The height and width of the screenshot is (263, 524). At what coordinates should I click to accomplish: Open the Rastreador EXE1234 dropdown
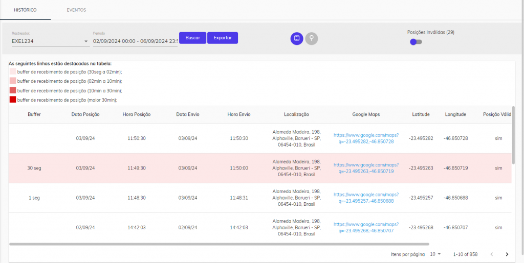[x=50, y=41]
